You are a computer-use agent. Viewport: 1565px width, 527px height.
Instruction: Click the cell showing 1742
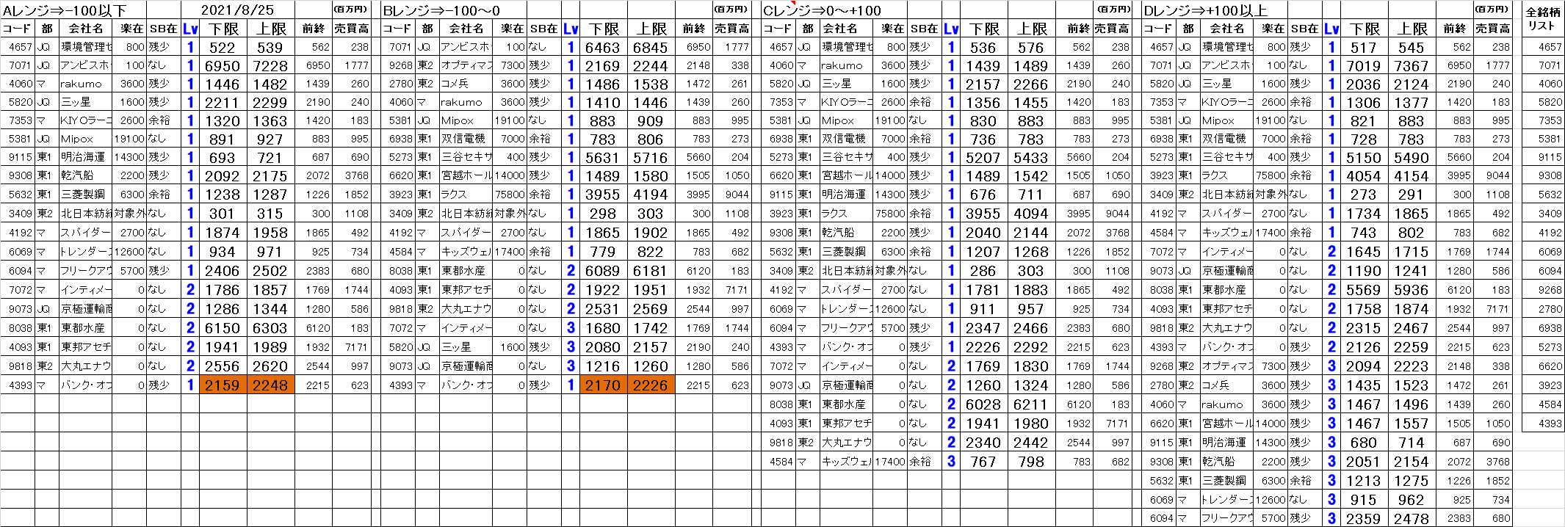click(651, 327)
